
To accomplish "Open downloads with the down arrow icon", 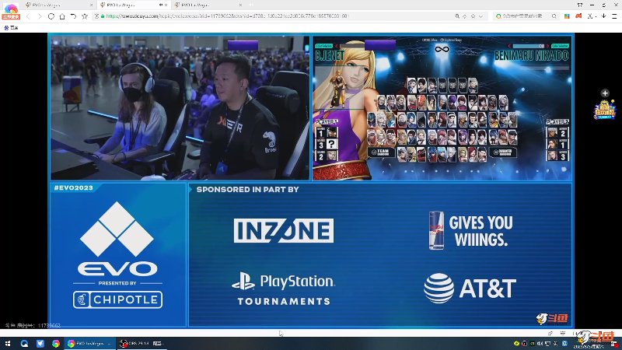I will 603,16.
